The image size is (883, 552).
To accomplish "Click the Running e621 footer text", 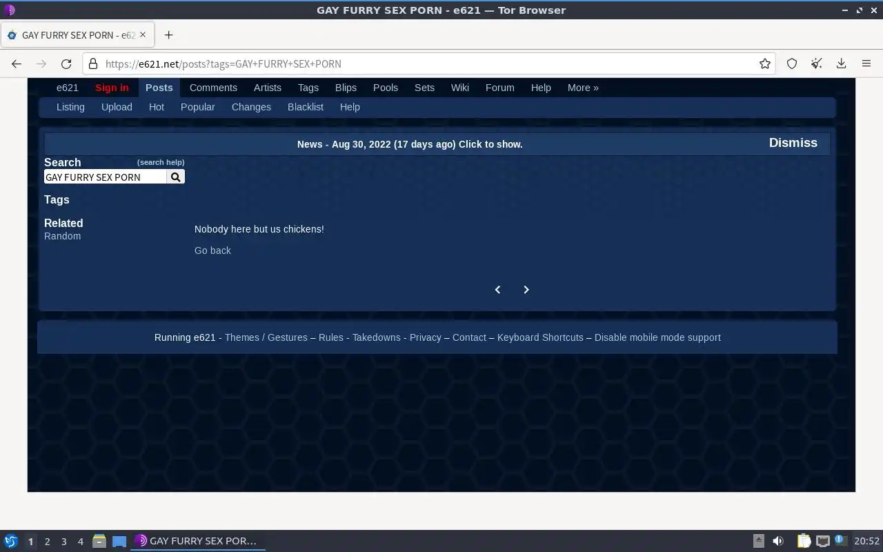I will point(185,337).
